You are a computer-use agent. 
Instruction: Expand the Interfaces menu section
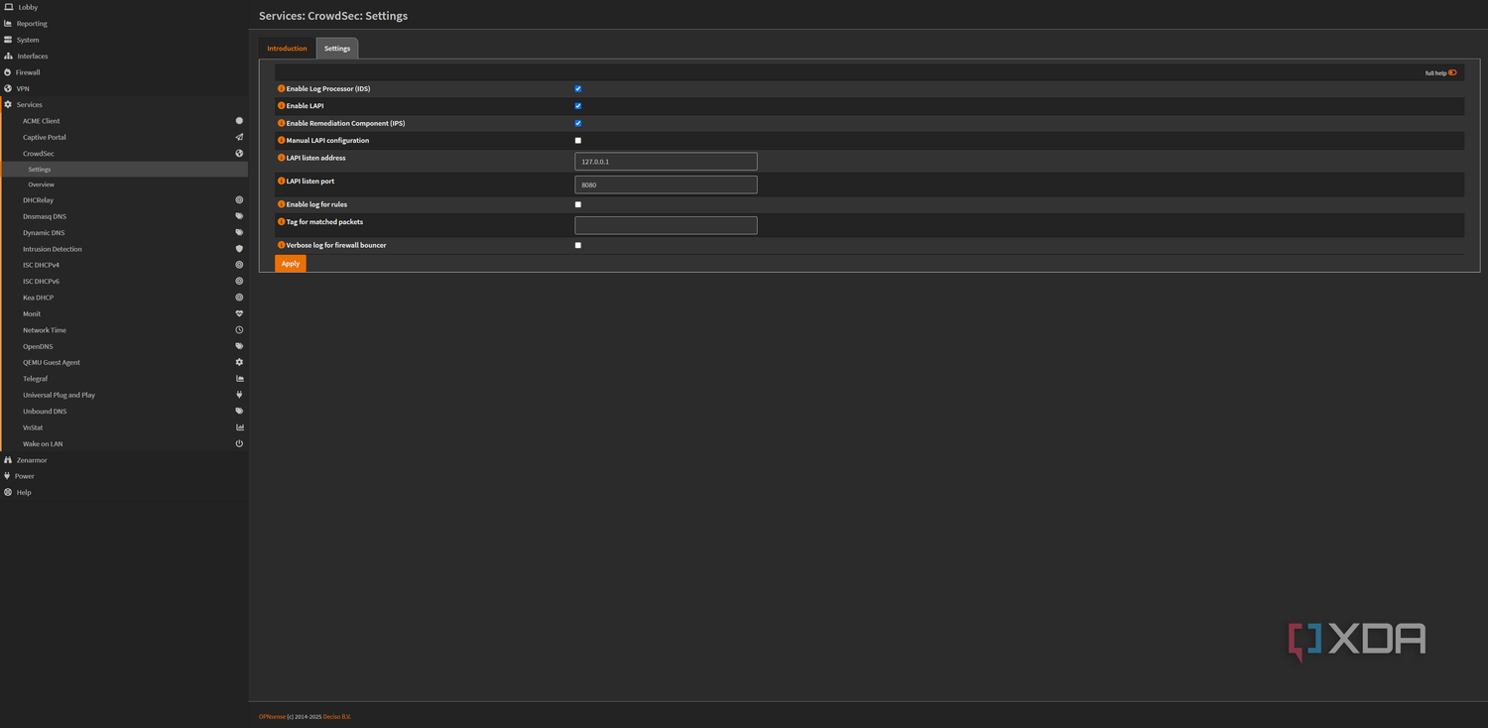124,57
